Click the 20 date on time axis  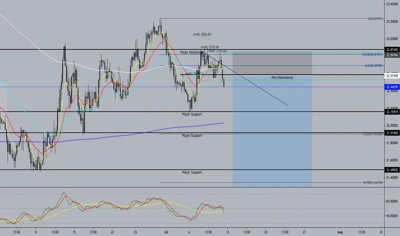(x=266, y=232)
